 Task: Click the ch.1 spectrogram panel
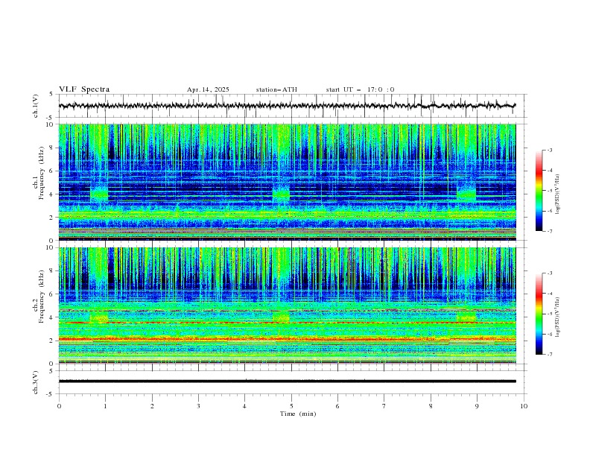(x=287, y=182)
